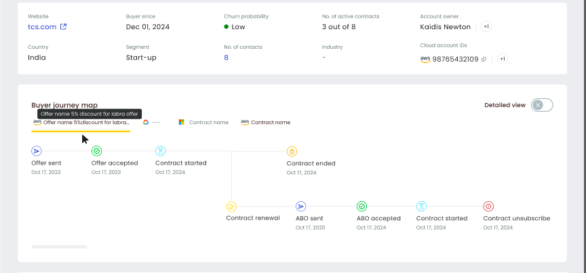Select the AWS Offer name 5% discount tab

[x=81, y=123]
